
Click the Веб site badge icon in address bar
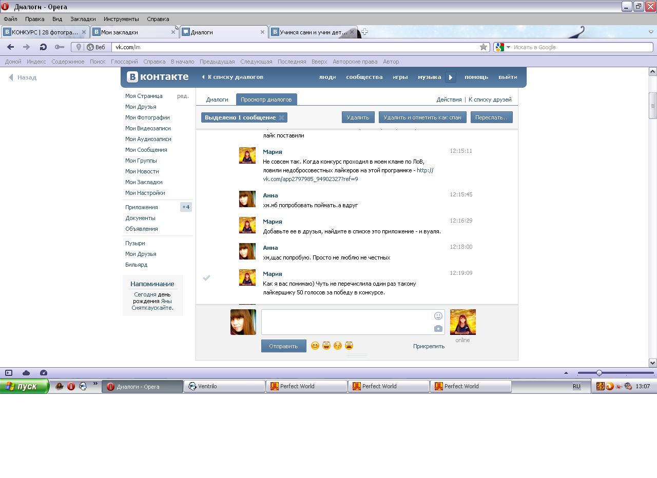(96, 47)
